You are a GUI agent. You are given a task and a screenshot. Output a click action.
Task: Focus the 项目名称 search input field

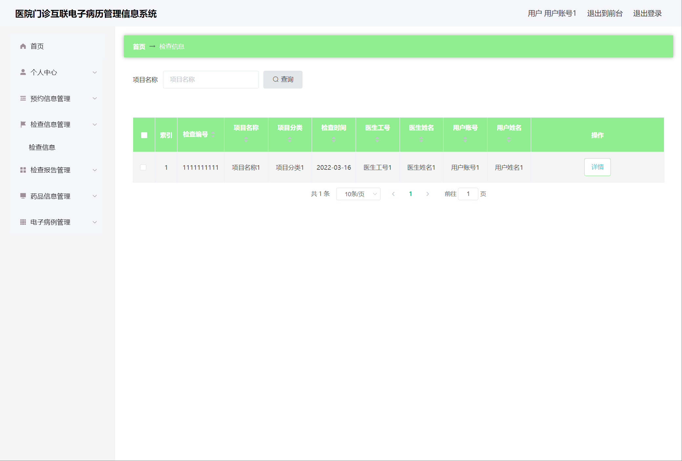(211, 80)
